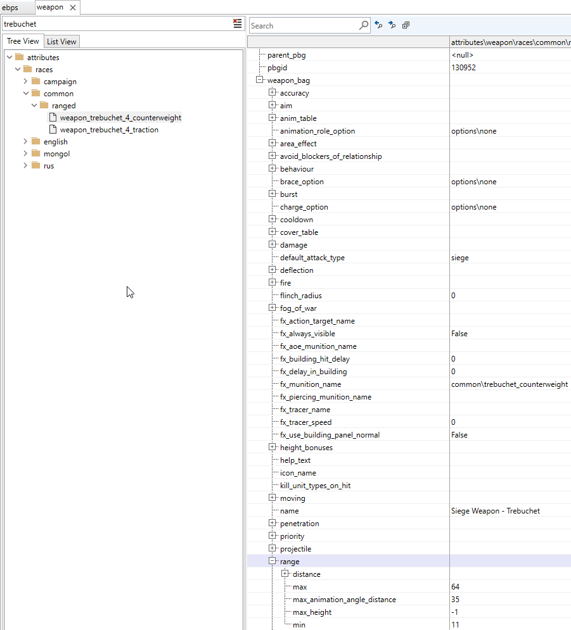Expand the rus folder
The image size is (571, 630).
click(x=26, y=165)
